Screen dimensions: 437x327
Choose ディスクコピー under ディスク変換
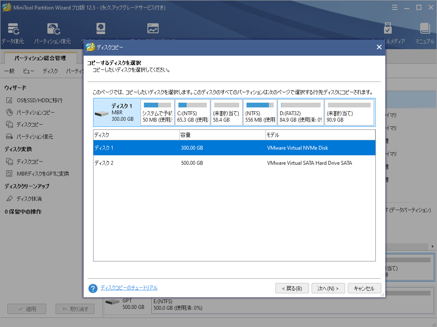coord(30,161)
